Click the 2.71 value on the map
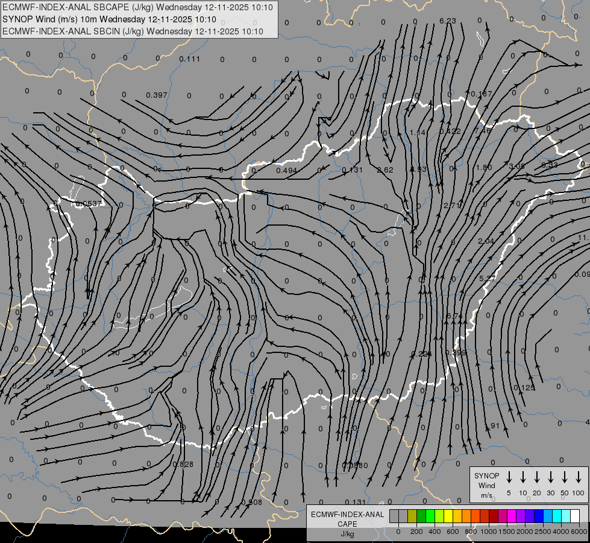This screenshot has width=590, height=543. pyautogui.click(x=451, y=205)
